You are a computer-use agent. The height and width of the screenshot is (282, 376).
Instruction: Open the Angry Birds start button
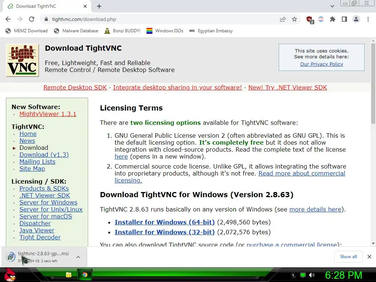pyautogui.click(x=10, y=275)
